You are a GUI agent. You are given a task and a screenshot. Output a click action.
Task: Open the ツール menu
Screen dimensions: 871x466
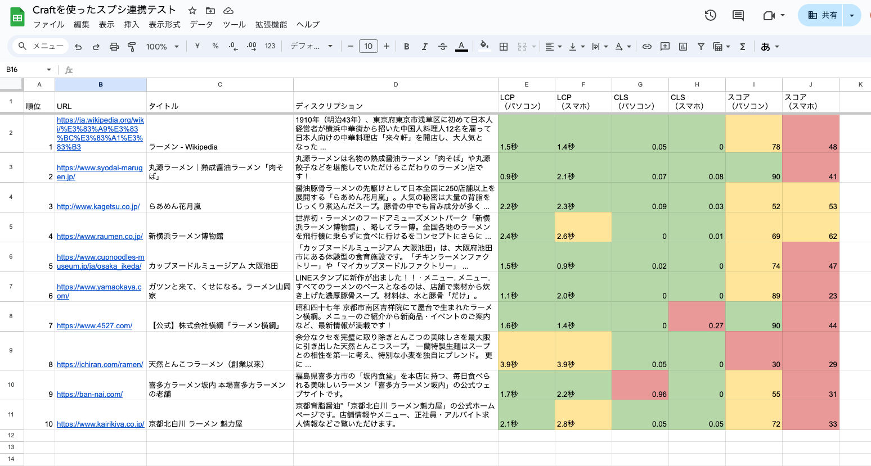234,25
